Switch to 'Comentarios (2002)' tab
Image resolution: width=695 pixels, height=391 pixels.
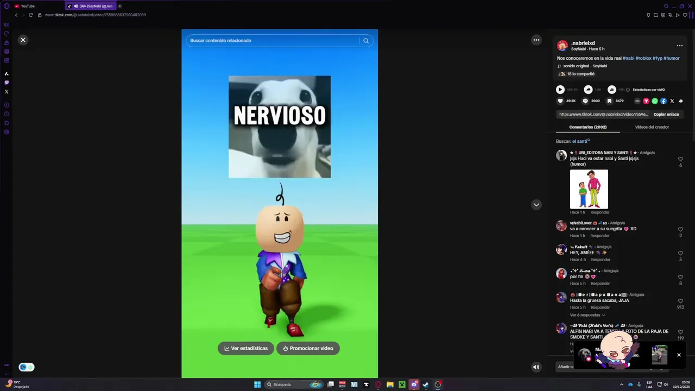pos(587,127)
